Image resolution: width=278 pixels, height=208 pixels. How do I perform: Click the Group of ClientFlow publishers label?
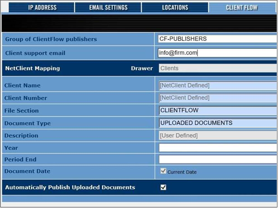(x=51, y=39)
